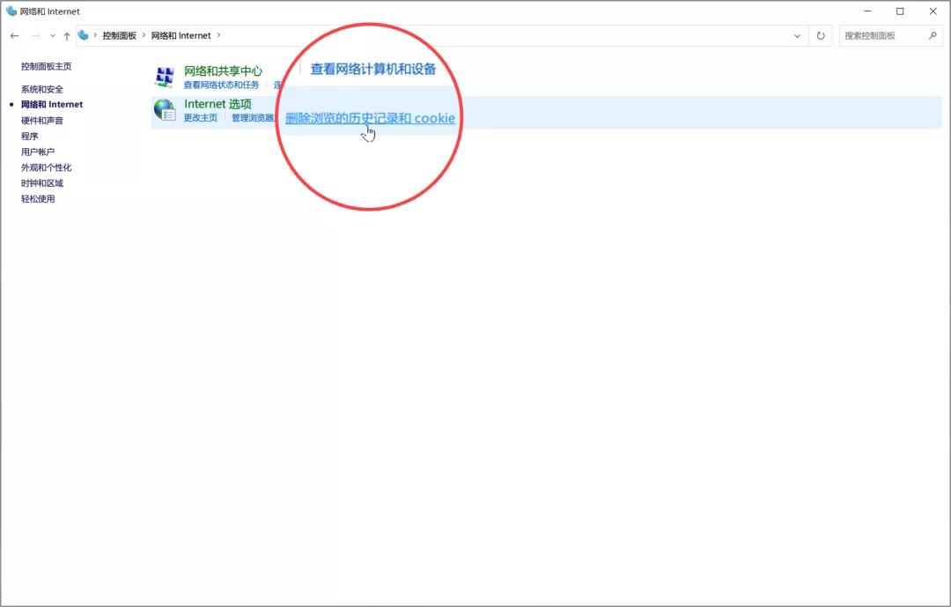Open 删除浏览的历史记录和 cookie link

[x=370, y=118]
